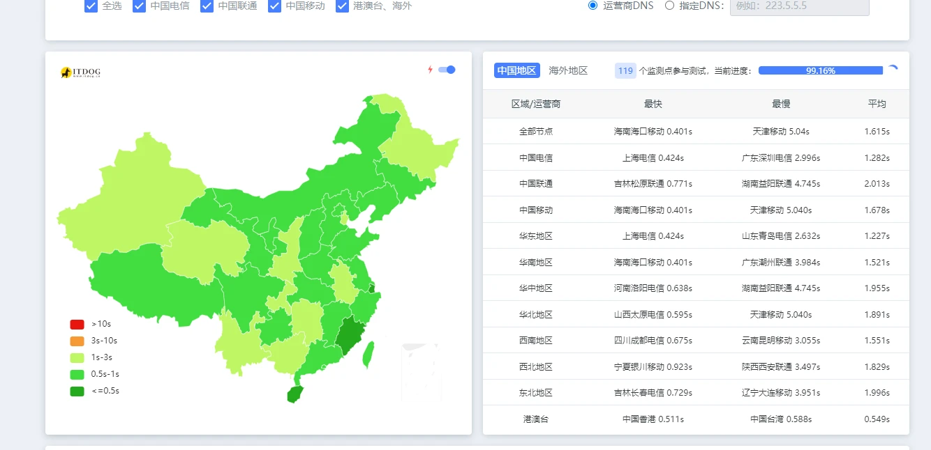931x450 pixels.
Task: Click the 99.16% progress bar
Action: point(820,70)
